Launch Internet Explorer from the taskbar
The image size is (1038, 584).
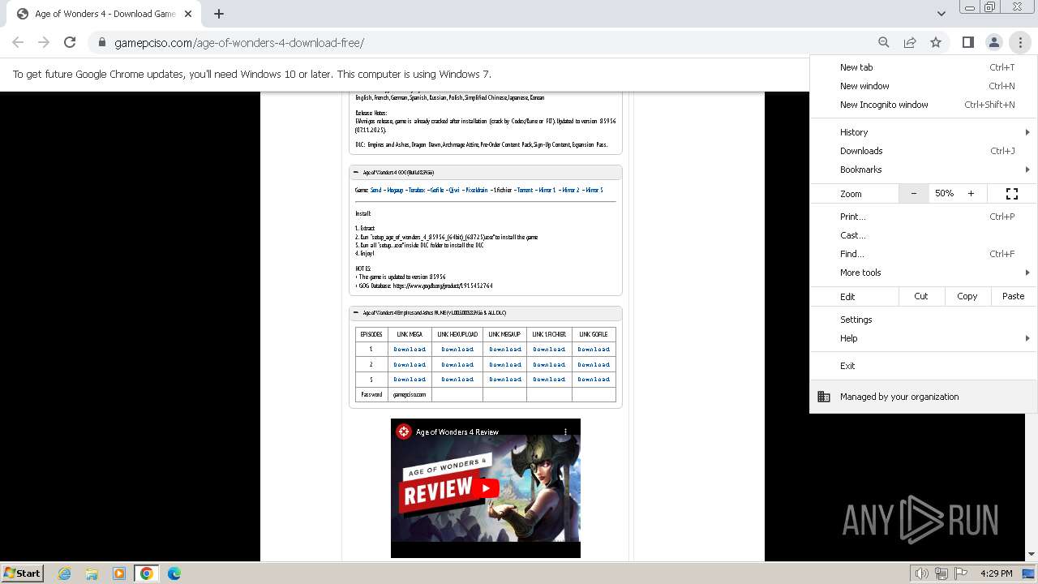pos(64,573)
